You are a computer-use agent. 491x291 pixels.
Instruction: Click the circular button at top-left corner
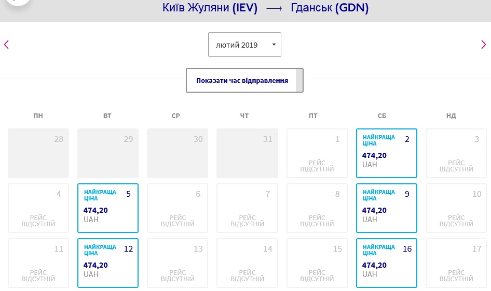18,2
